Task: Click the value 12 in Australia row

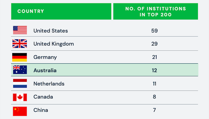Action: (x=154, y=71)
